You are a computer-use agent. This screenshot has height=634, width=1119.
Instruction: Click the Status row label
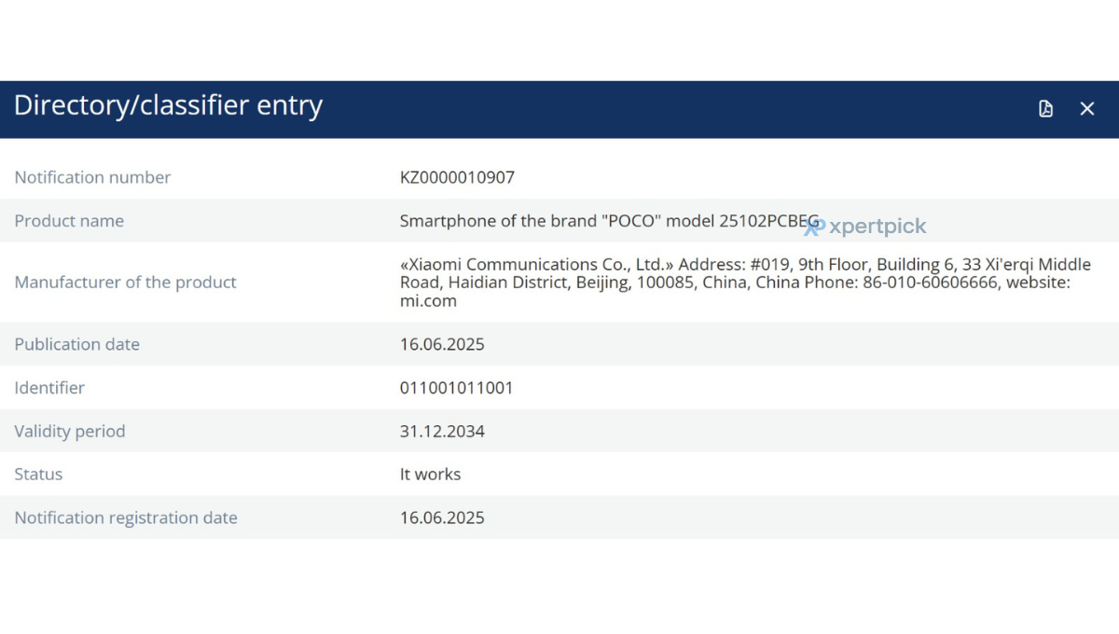(x=38, y=475)
